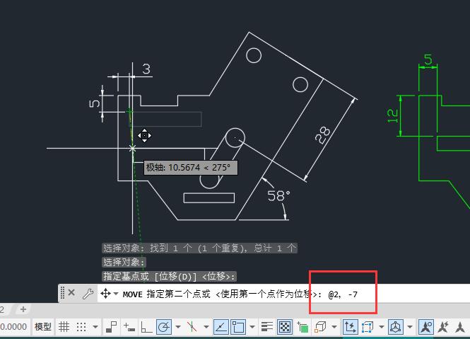
Task: Open snap mode settings dropdown arrow
Action: coord(95,327)
